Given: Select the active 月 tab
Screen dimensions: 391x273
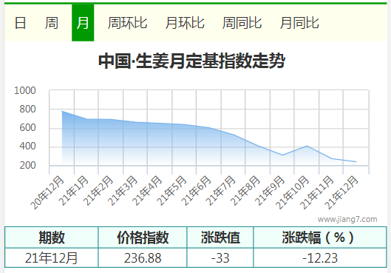Looking at the screenshot, I should pos(83,23).
